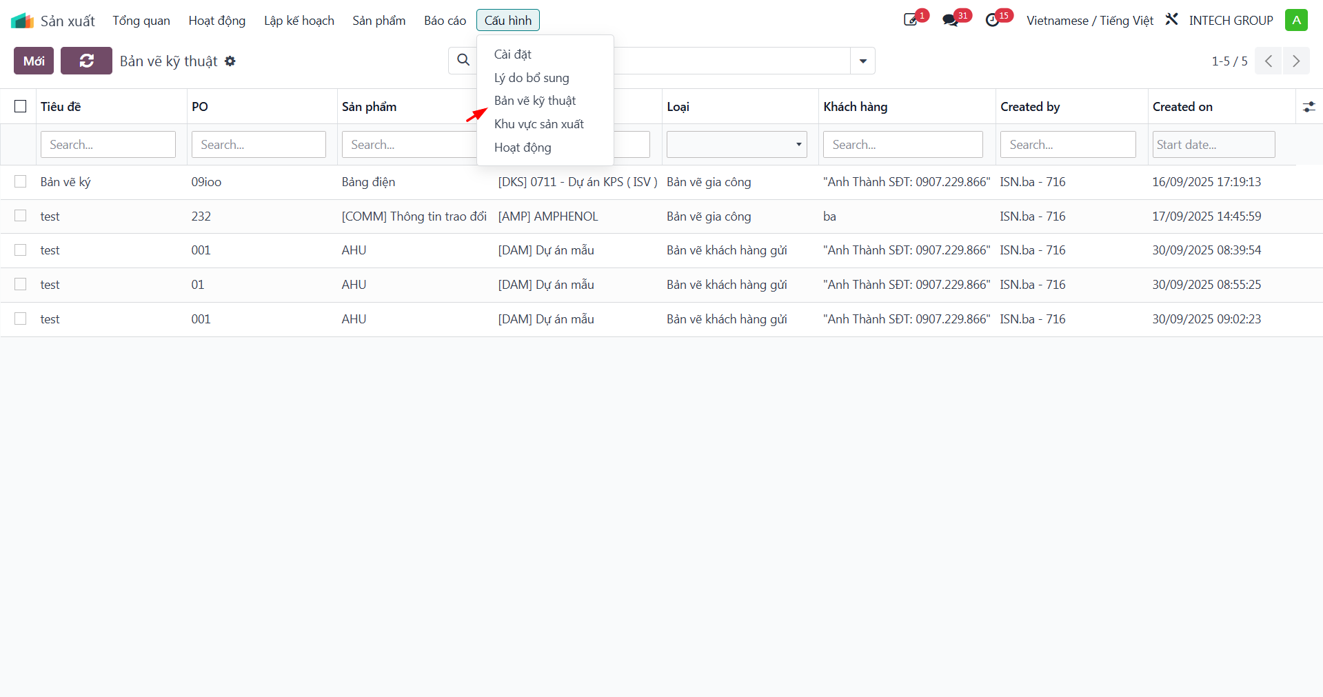Check the row created at 09:02:23
Screen dimensions: 1323x697
(21, 319)
